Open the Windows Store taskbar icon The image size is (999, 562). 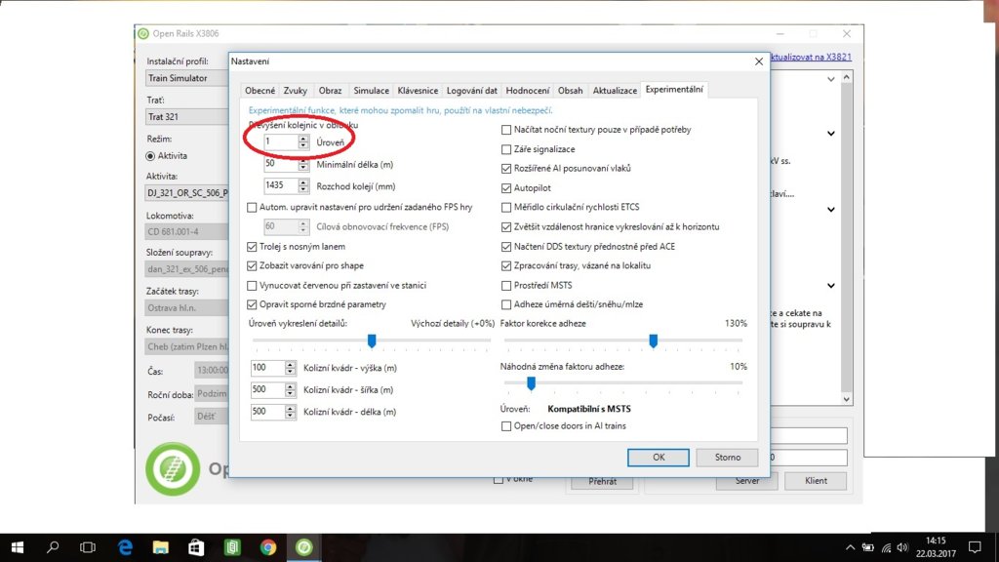(195, 547)
